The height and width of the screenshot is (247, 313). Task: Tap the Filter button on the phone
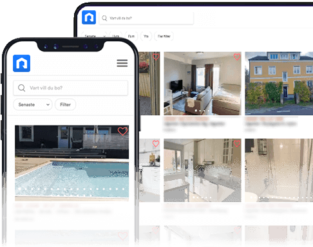click(65, 105)
